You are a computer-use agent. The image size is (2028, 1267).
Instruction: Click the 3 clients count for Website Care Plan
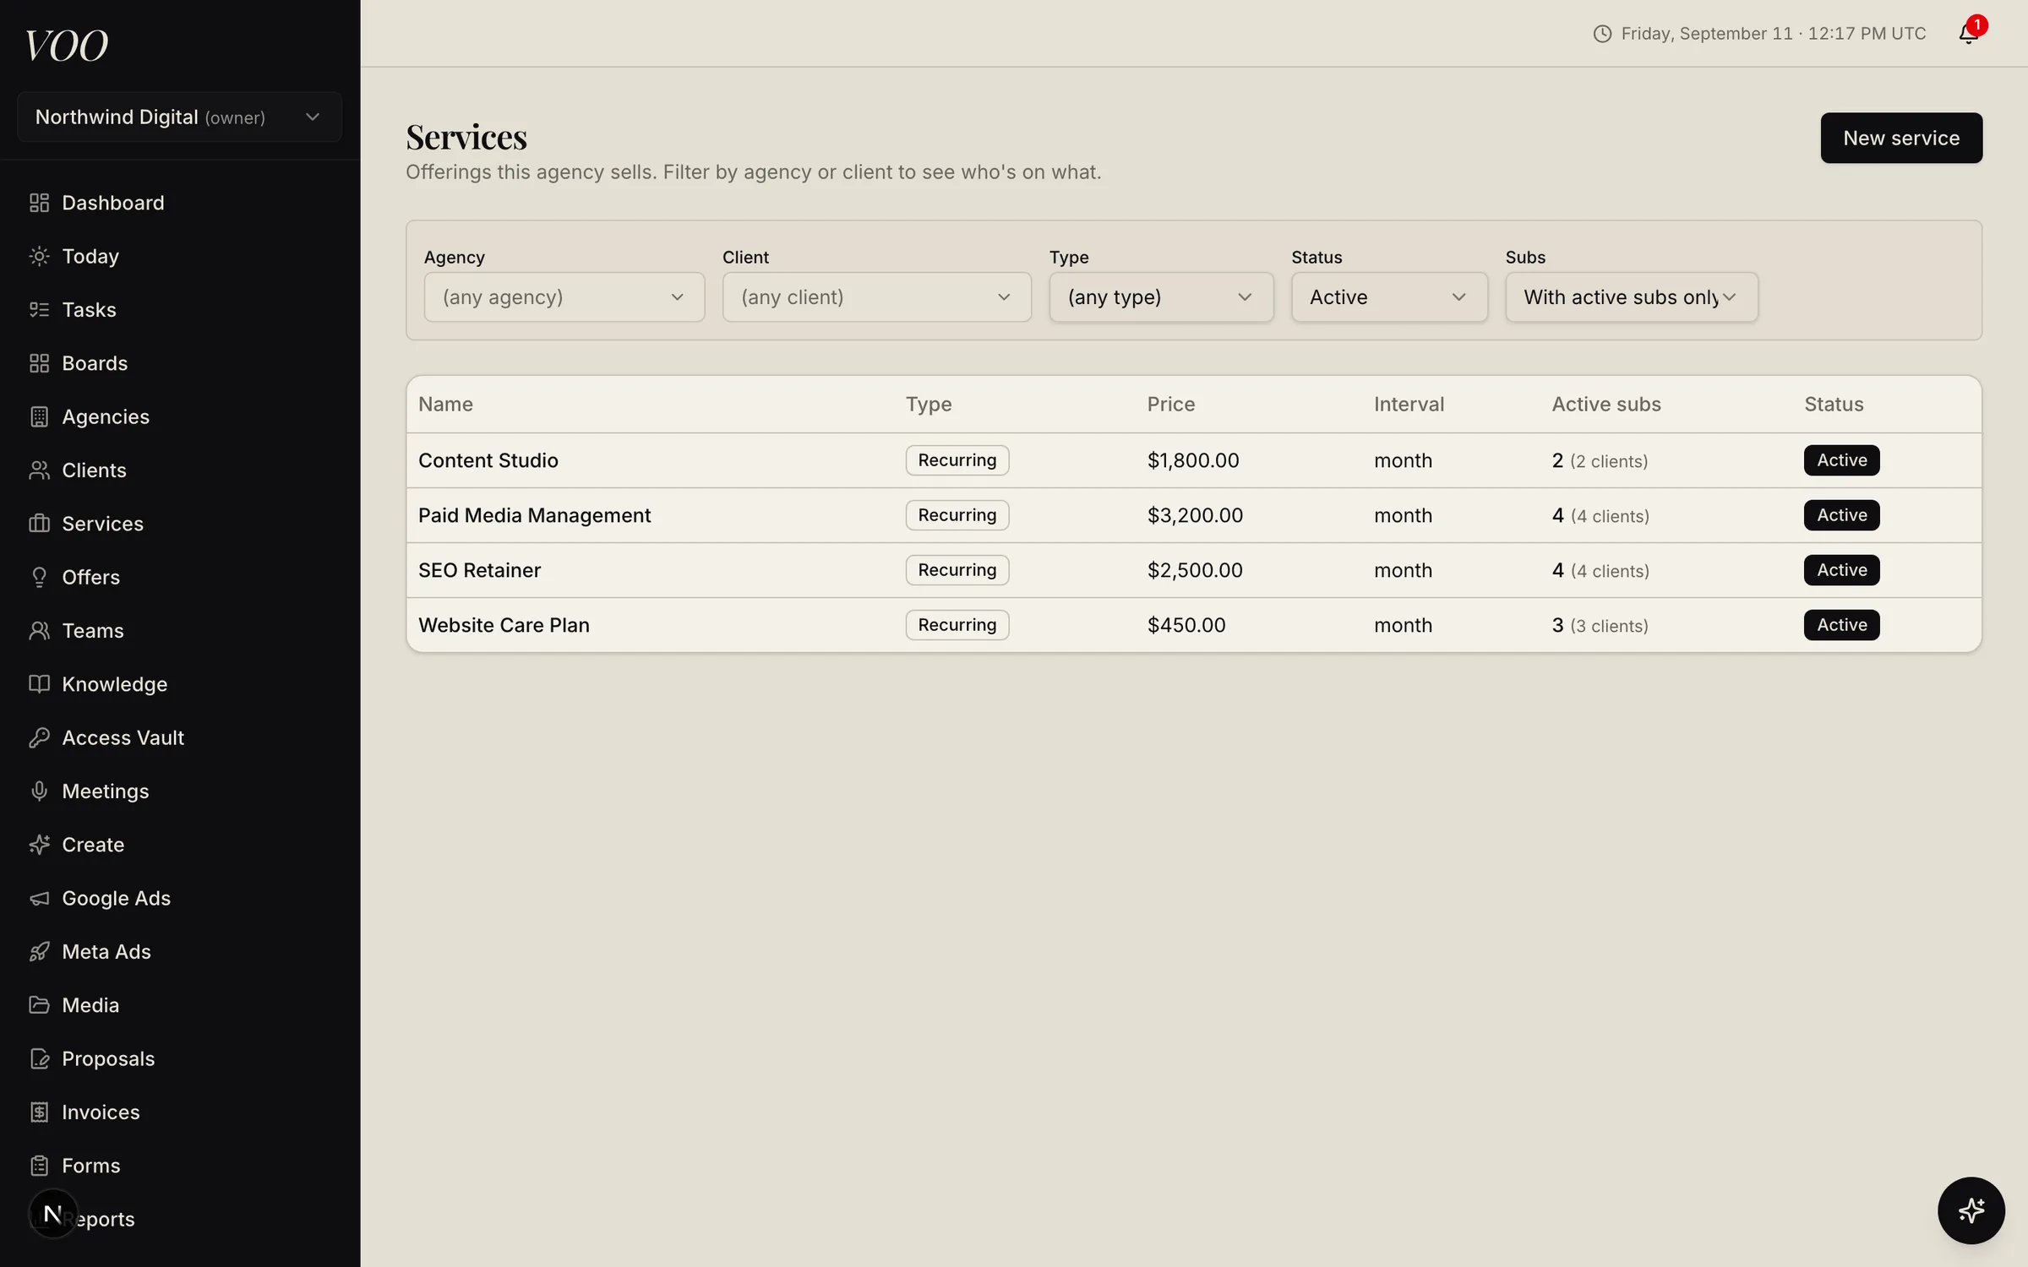tap(1600, 625)
